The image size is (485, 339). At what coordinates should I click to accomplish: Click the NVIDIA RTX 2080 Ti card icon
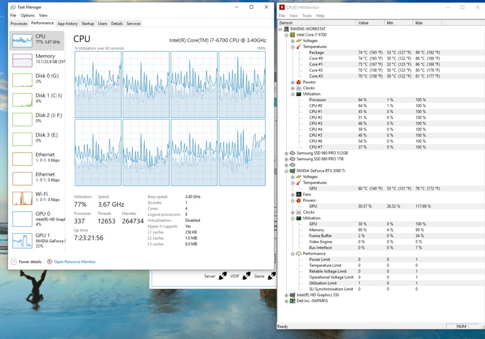[x=292, y=171]
